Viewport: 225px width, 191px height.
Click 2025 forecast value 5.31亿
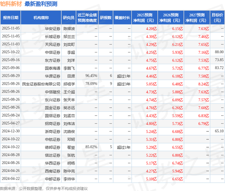(151, 139)
